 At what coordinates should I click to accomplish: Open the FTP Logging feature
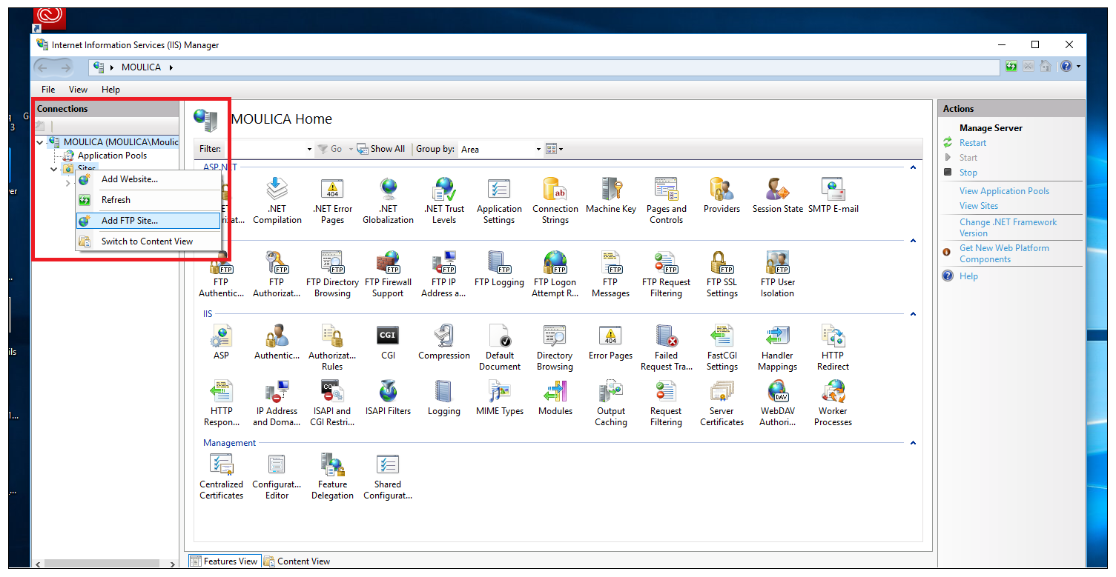[x=499, y=269]
